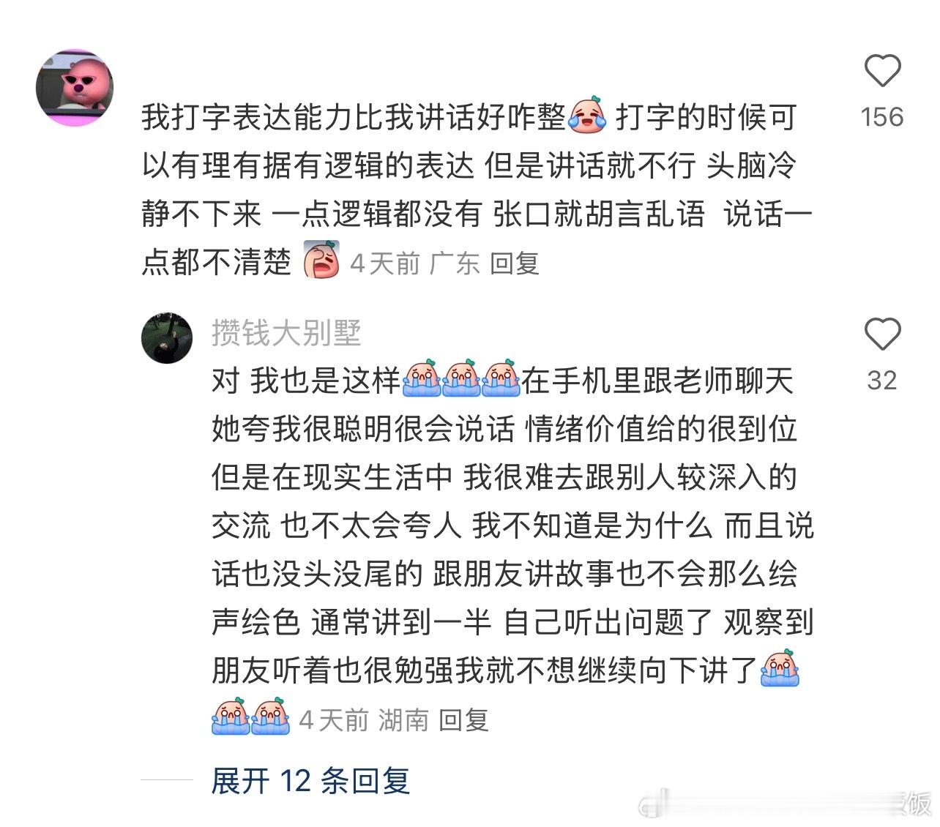Tap the laughing-crying emoji in top comment

point(588,115)
